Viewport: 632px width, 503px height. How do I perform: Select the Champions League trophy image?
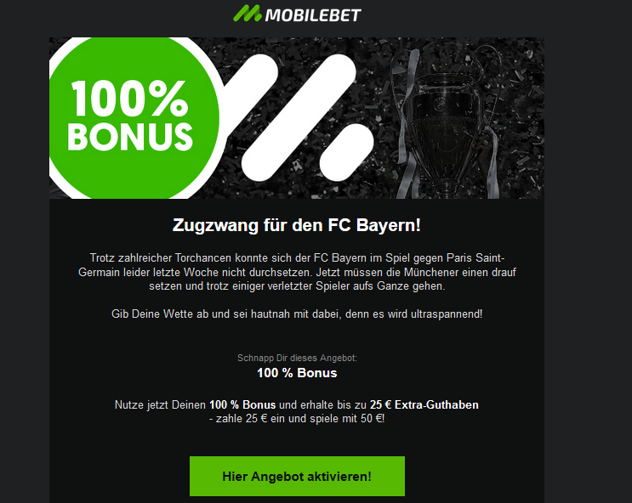click(x=447, y=122)
